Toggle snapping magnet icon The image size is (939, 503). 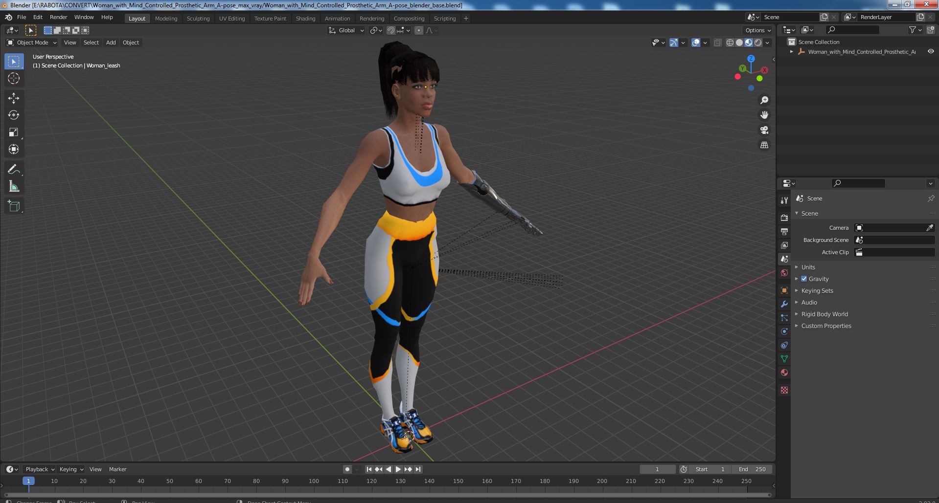[391, 30]
